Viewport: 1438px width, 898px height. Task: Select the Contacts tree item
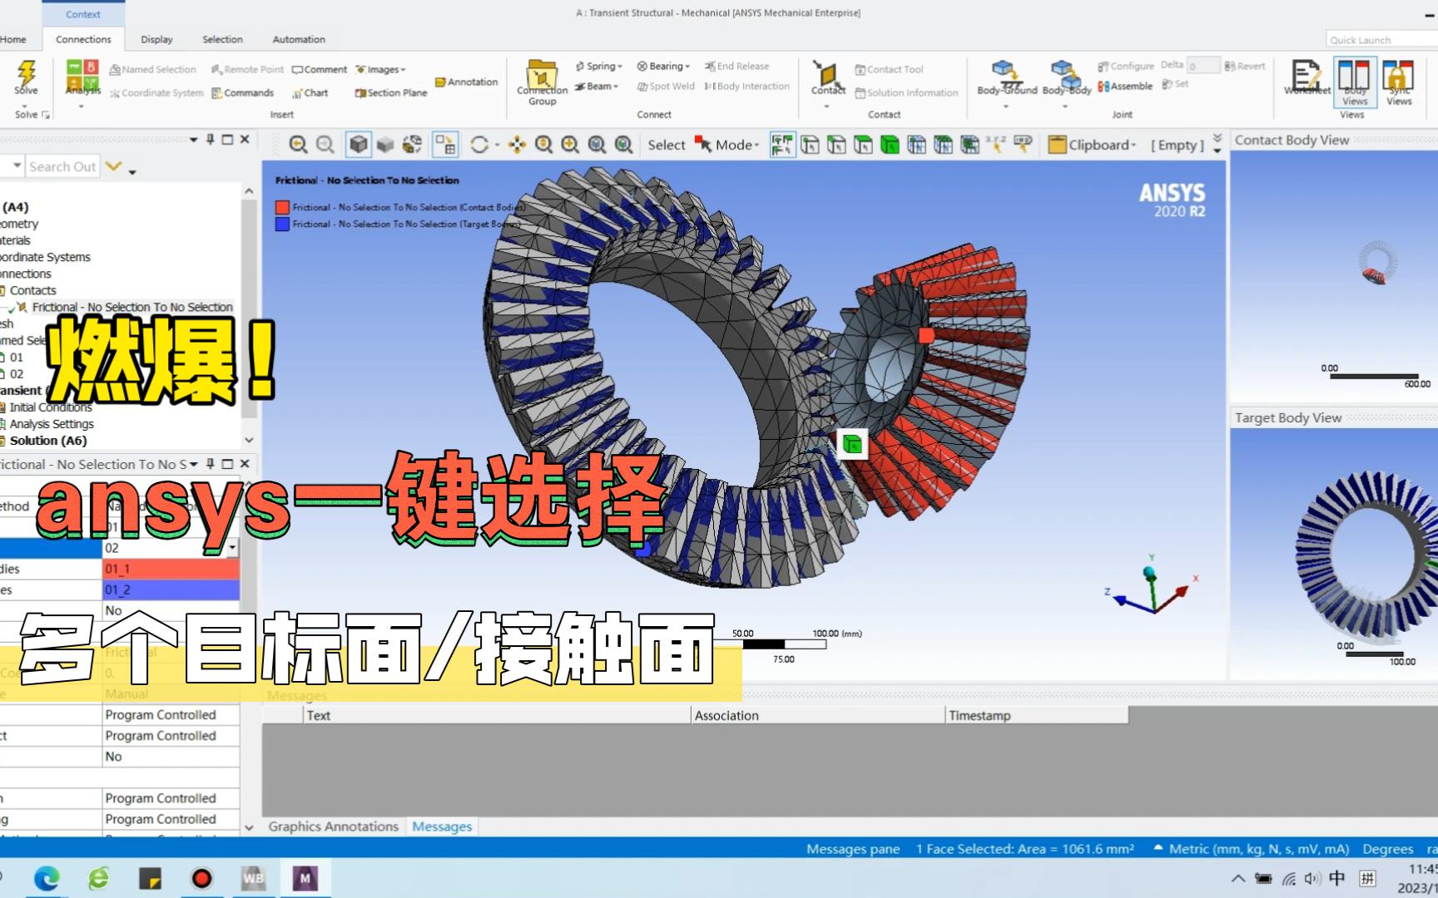coord(32,290)
